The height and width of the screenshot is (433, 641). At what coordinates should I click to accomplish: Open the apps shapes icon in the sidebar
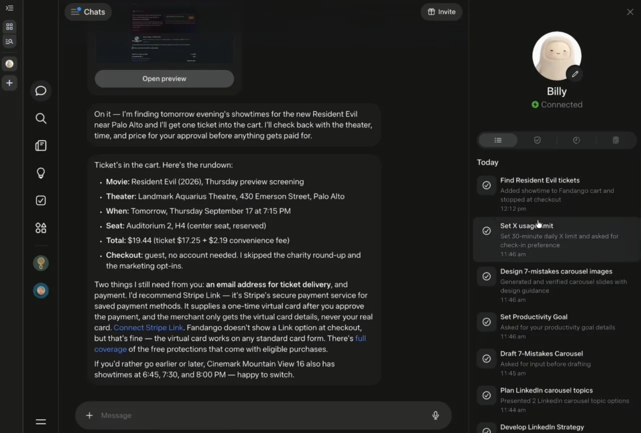[41, 228]
